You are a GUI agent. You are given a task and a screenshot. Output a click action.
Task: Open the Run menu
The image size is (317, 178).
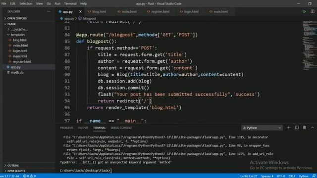57,3
